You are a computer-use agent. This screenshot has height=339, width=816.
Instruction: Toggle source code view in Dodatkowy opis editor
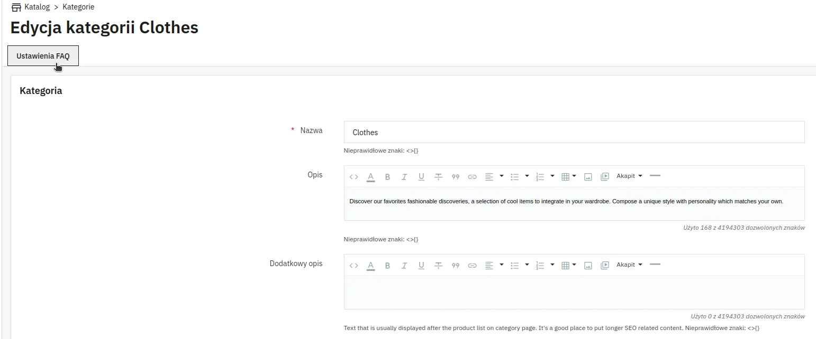pos(354,266)
